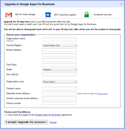This screenshot has width=125, height=129.
Task: Click the Organization name field
Action: click(x=59, y=39)
